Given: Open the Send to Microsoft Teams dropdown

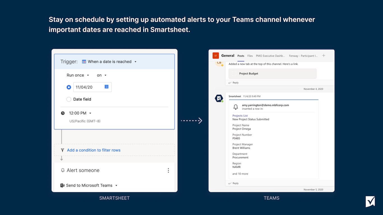Looking at the screenshot, I should [89, 185].
